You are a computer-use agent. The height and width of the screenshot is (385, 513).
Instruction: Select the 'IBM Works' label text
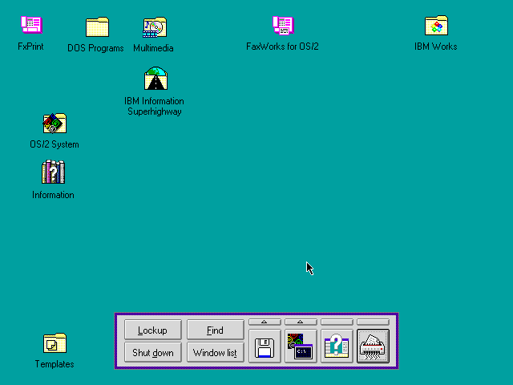[436, 47]
